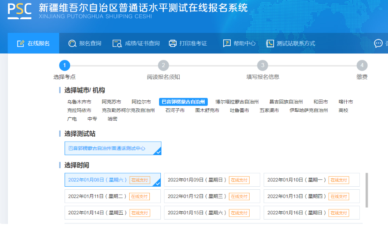
Task: Select city 乌鲁木齐市
Action: 79,102
